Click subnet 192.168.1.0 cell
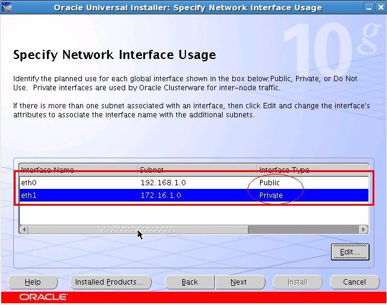387x305 pixels. [197, 183]
